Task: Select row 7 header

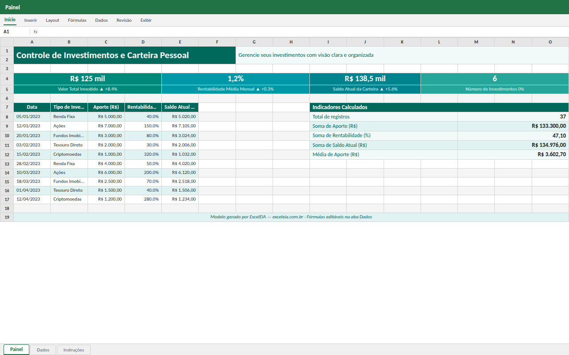Action: click(7, 107)
